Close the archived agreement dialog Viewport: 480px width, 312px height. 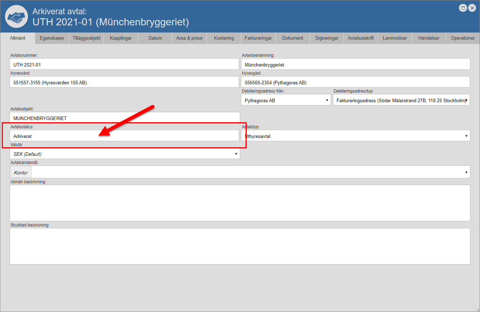(472, 8)
